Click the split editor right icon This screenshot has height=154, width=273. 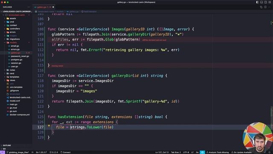(x=265, y=7)
